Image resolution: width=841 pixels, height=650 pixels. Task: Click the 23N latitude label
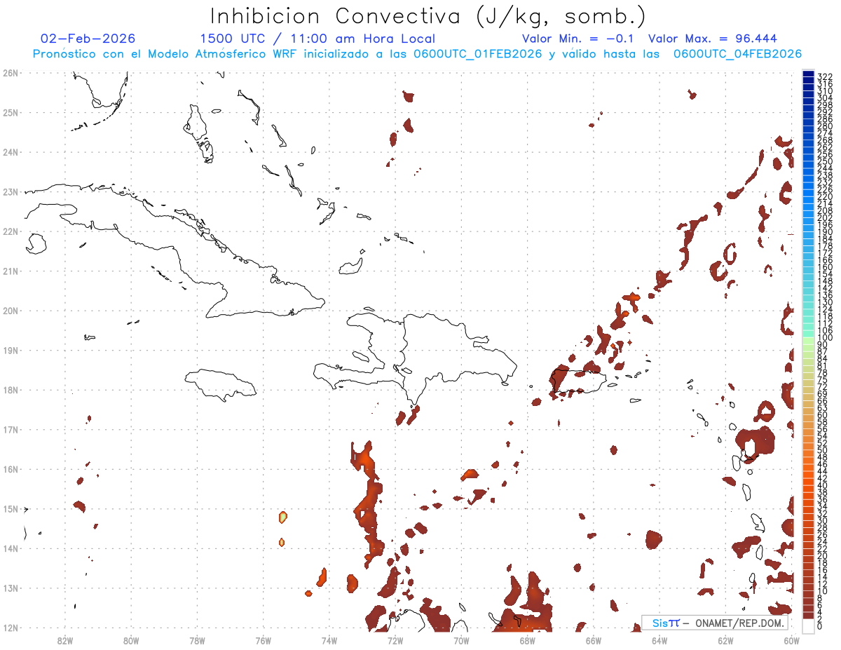(x=10, y=191)
